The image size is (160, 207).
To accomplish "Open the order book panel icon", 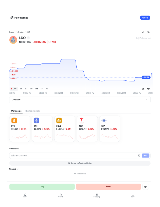I will click(145, 187).
